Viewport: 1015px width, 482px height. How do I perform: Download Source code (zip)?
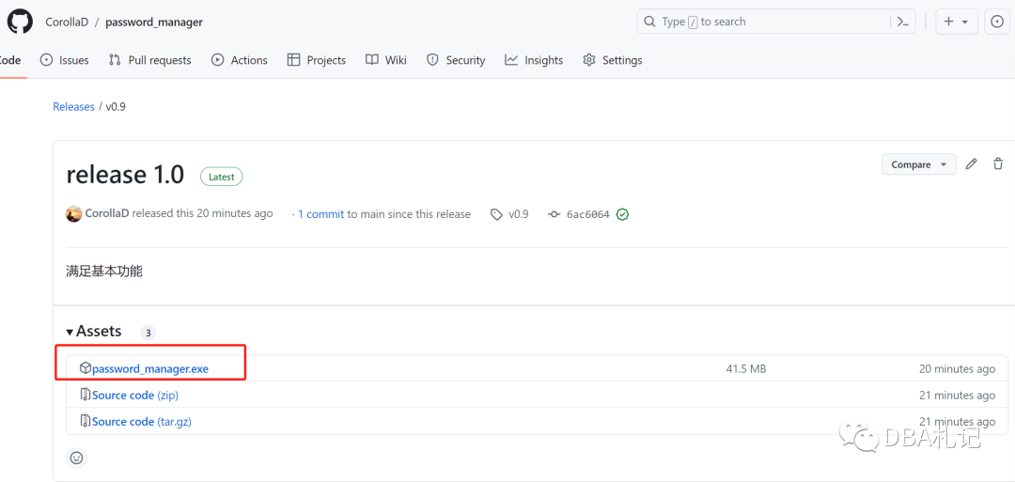(135, 395)
